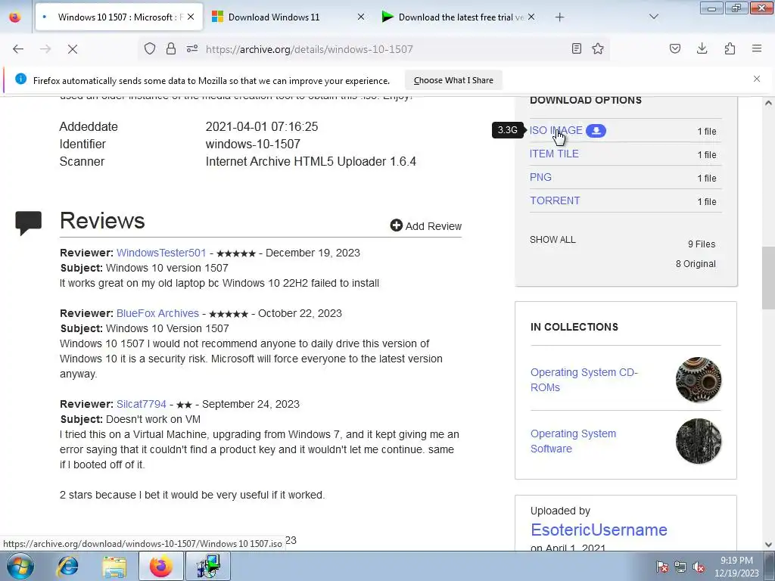Open Operating System Software collection
Viewport: 775px width, 581px height.
click(574, 441)
